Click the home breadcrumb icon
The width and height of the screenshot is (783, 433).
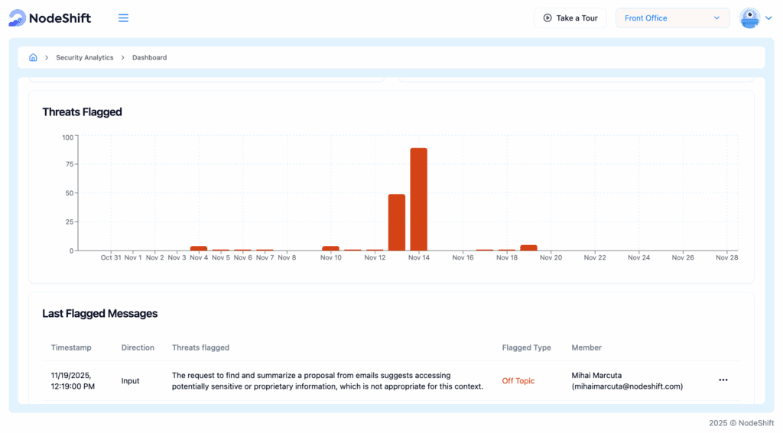point(33,57)
